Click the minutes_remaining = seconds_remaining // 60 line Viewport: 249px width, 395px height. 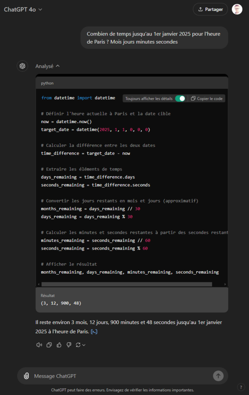(x=96, y=240)
